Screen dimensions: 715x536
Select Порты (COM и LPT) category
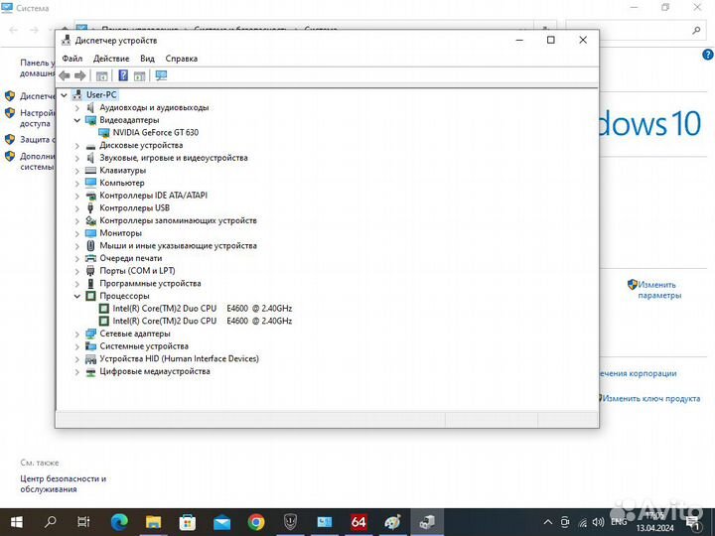pos(137,271)
